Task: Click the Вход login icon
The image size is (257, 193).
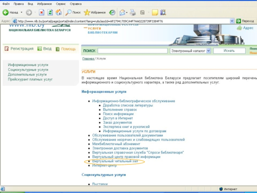Action: pos(40,49)
